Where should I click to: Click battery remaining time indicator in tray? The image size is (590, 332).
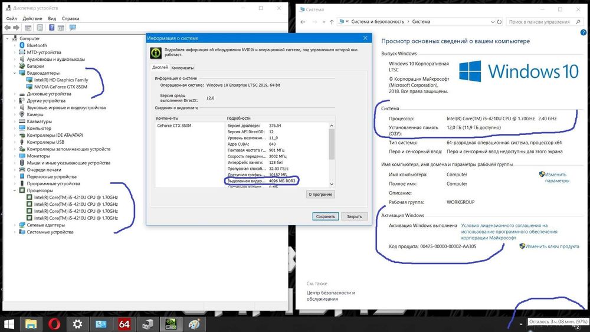tap(558, 322)
